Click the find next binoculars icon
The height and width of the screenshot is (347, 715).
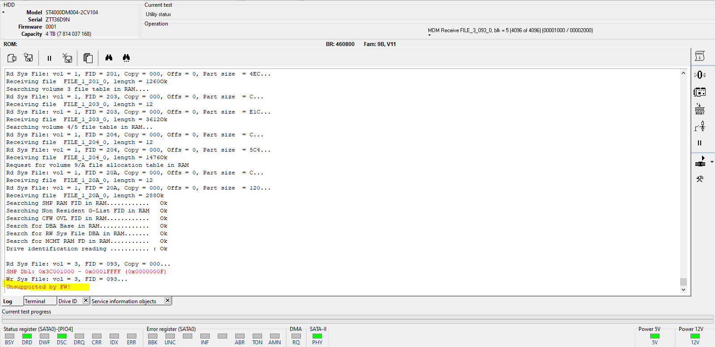pyautogui.click(x=126, y=58)
